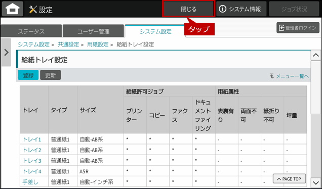Click the 更新 button
Image resolution: width=322 pixels, height=189 pixels.
click(50, 75)
